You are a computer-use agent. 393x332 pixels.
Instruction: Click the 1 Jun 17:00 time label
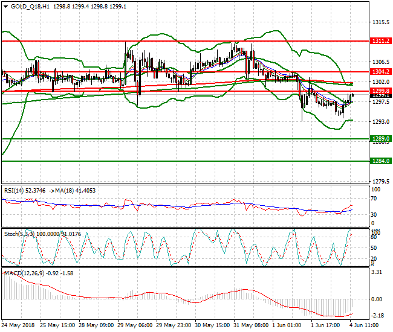pyautogui.click(x=325, y=325)
